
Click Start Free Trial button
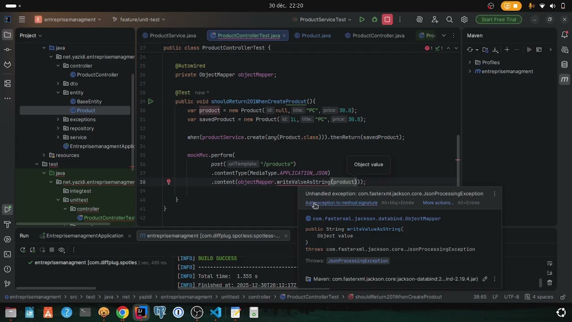(x=499, y=19)
